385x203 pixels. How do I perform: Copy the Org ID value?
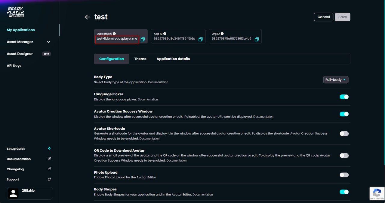tap(257, 39)
